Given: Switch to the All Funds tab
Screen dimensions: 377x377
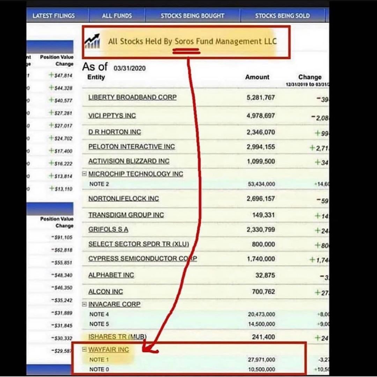Looking at the screenshot, I should pyautogui.click(x=117, y=16).
